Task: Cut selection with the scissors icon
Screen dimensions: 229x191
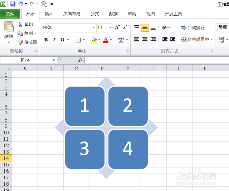Action: tap(20, 25)
